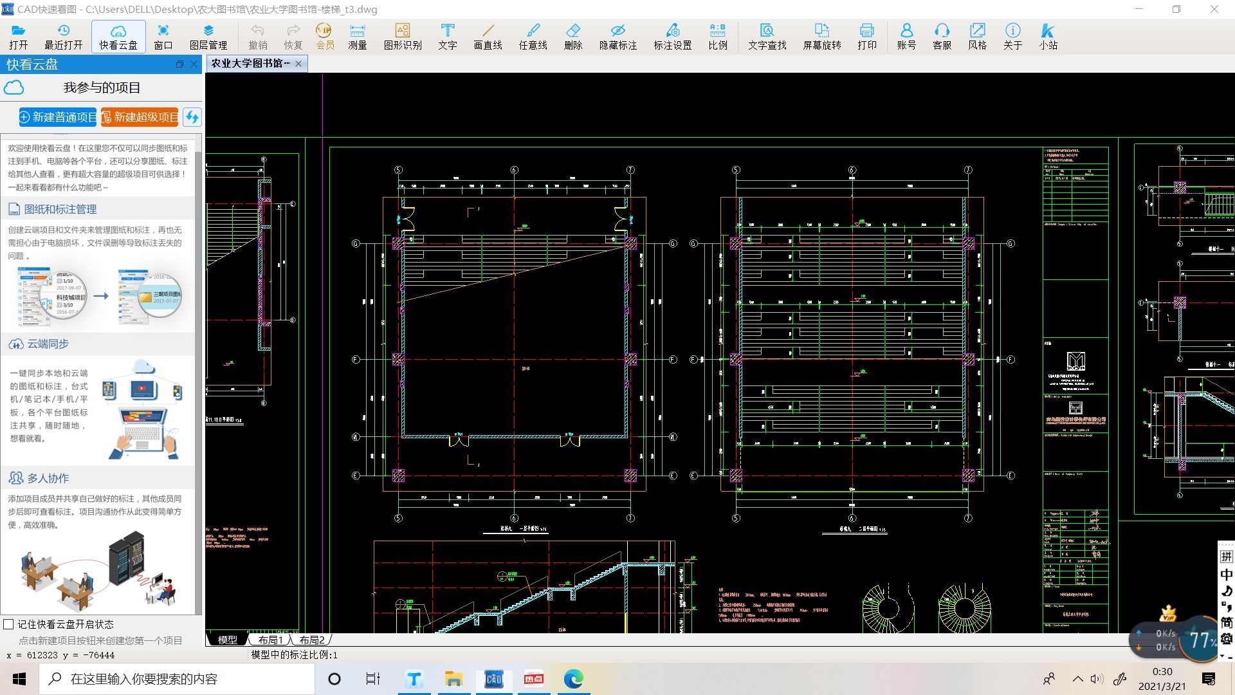Click the 多人协作 heading

click(x=48, y=478)
